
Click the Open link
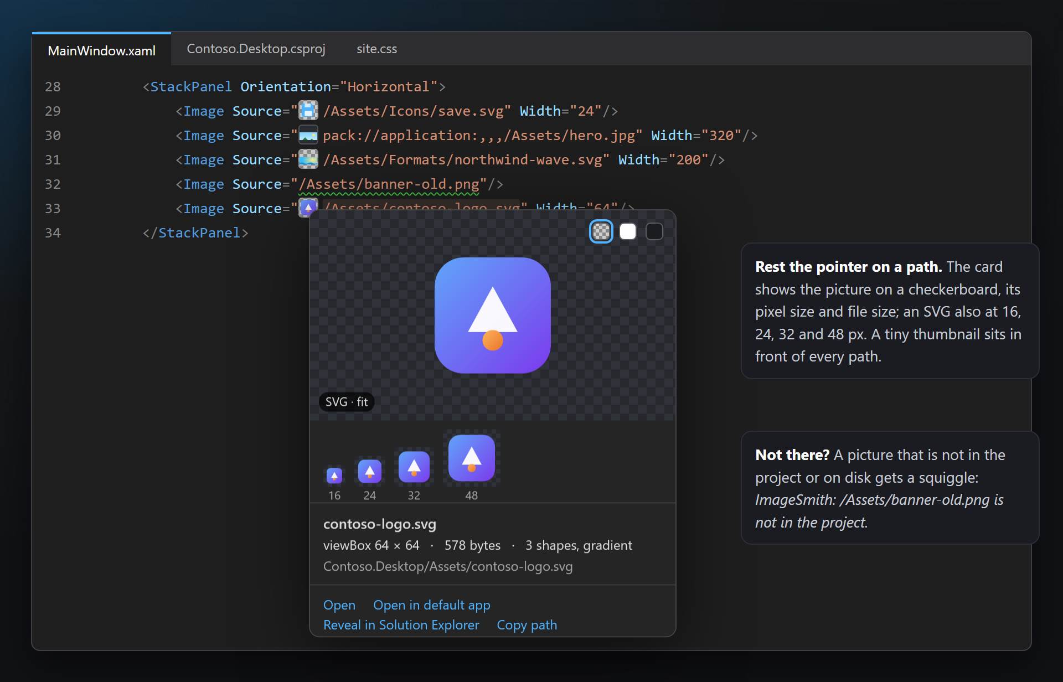[339, 605]
